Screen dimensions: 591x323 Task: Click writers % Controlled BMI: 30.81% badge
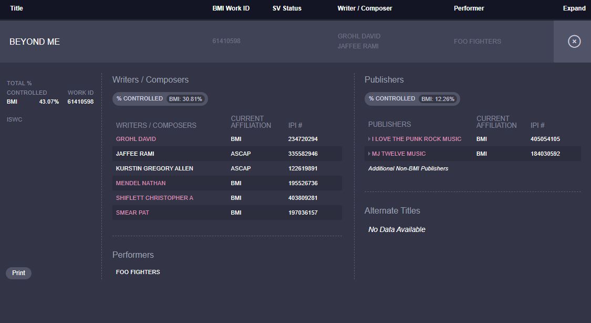tap(160, 99)
